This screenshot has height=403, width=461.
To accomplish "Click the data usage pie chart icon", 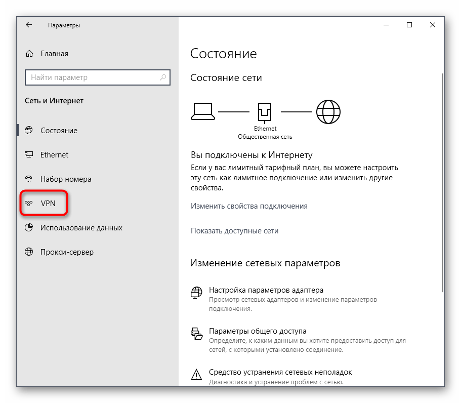I will point(29,228).
